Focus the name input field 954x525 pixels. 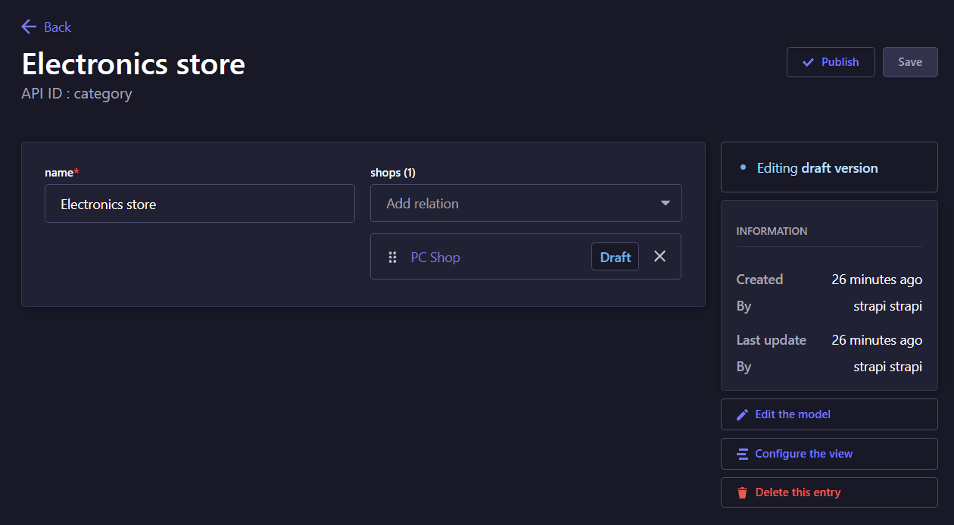199,204
